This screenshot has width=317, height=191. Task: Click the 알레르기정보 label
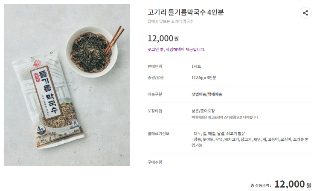pos(158,133)
